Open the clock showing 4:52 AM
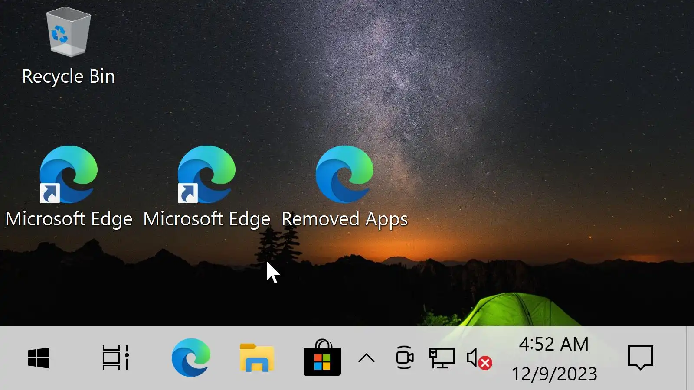The image size is (694, 390). (554, 359)
